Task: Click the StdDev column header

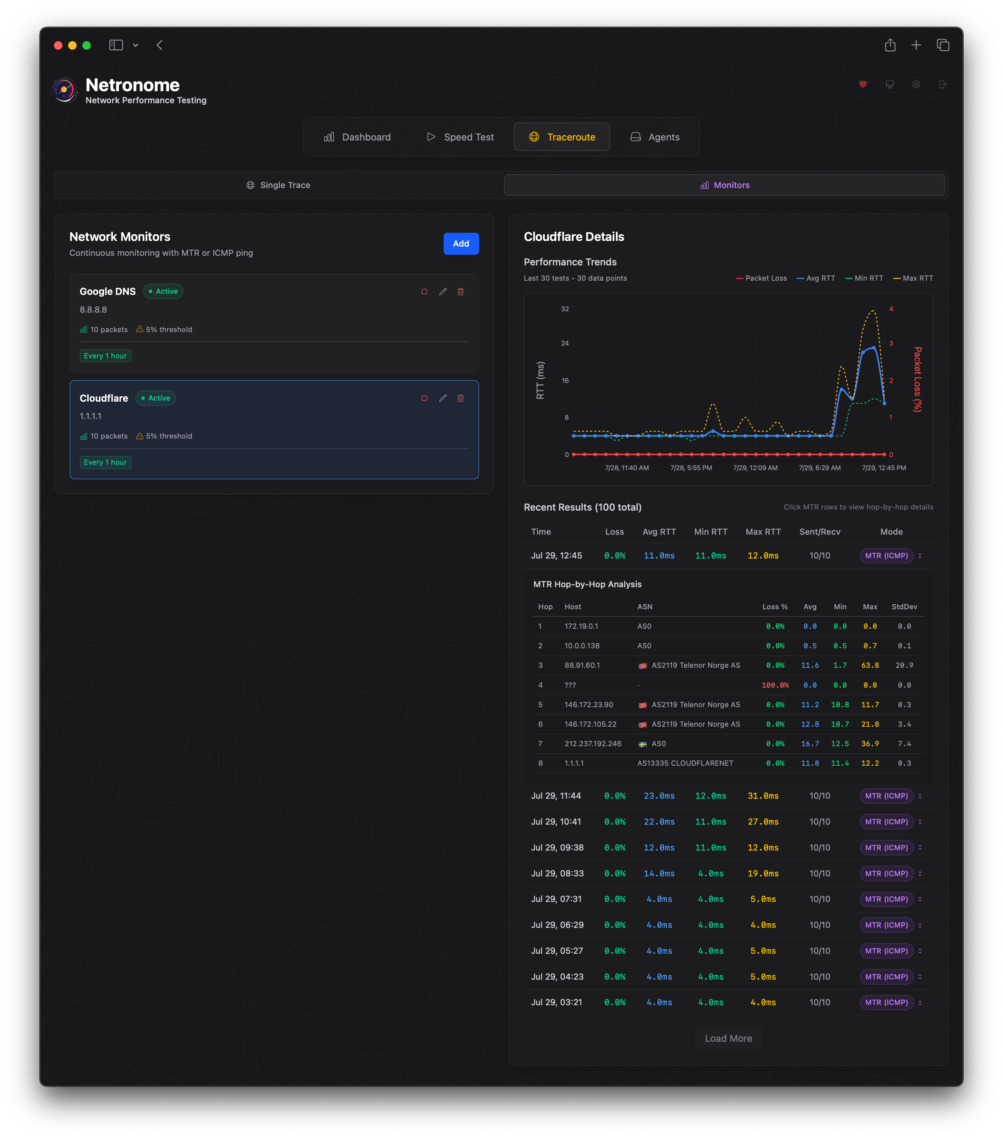Action: pos(904,607)
